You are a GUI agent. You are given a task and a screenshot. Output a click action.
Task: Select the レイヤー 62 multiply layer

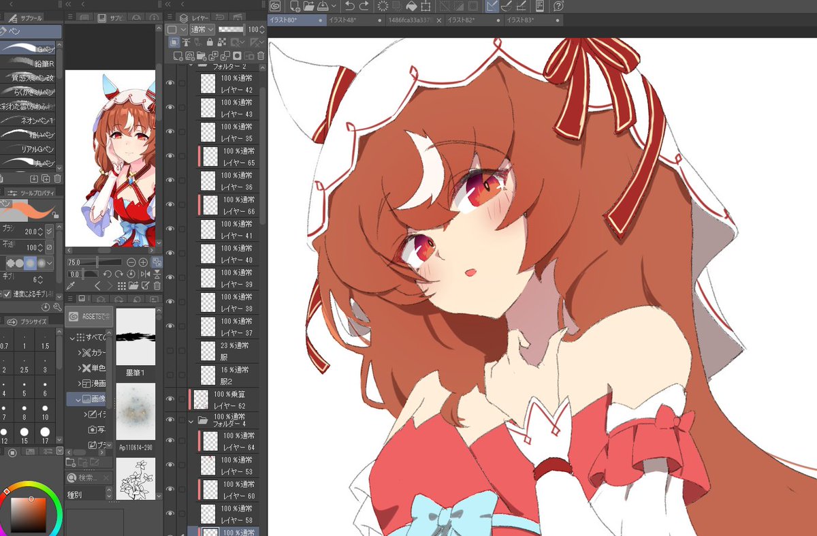click(225, 400)
